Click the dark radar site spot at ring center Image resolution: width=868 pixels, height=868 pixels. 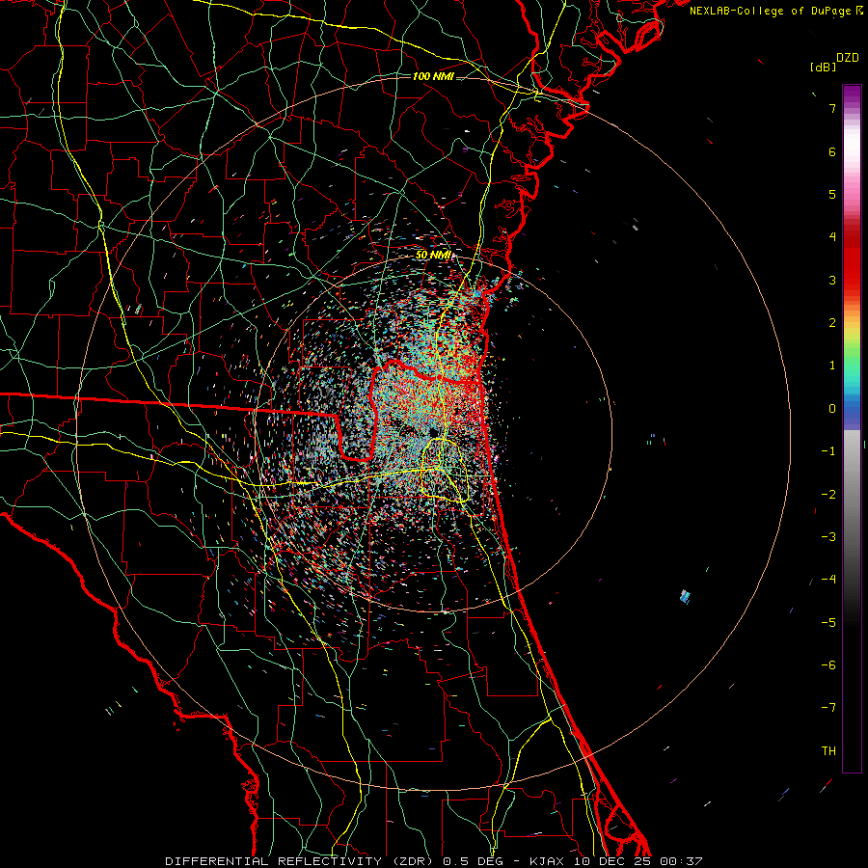point(433,432)
